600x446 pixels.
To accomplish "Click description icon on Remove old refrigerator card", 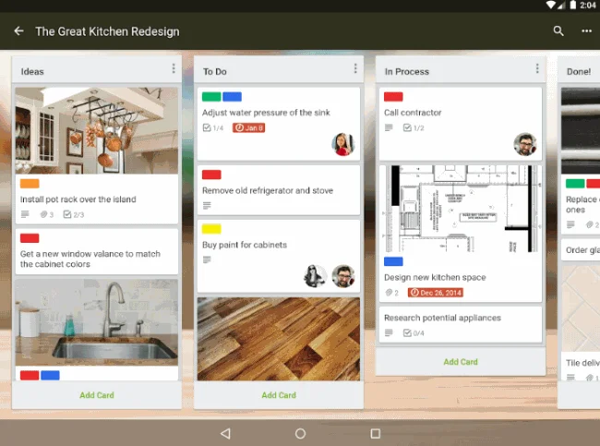I will tap(207, 206).
